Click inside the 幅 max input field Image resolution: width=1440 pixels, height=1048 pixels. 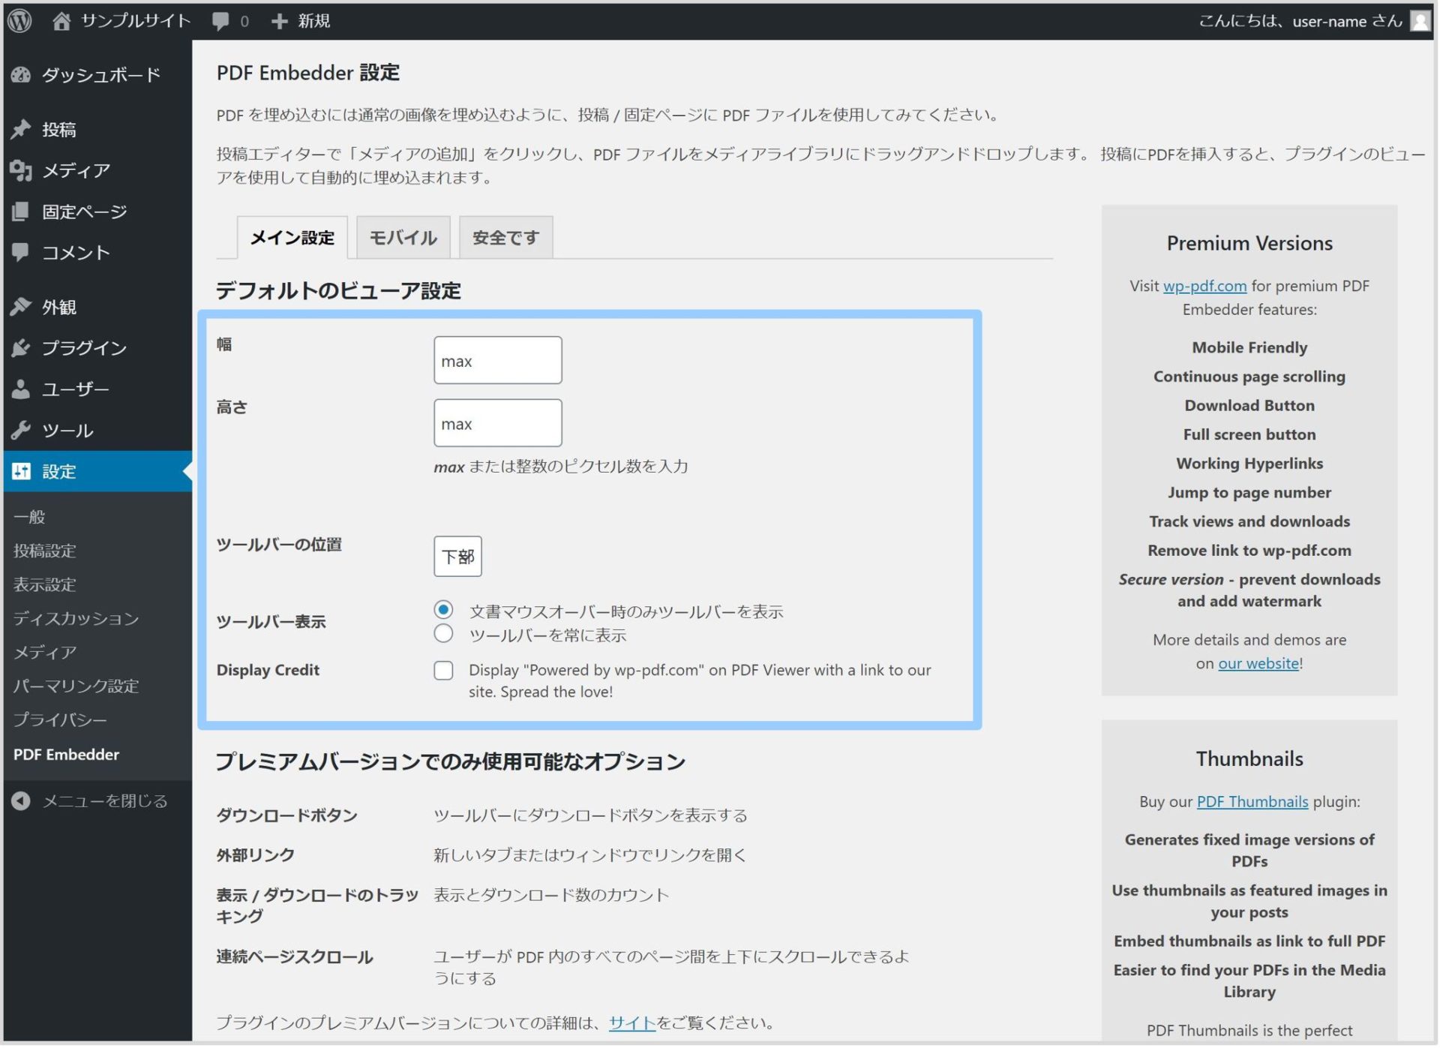[x=497, y=360]
